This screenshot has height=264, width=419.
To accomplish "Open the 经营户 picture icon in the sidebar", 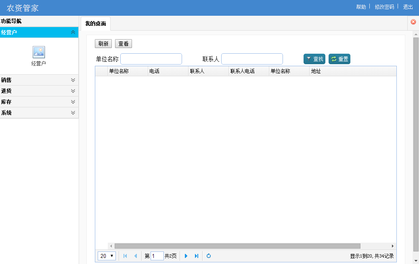I will click(39, 52).
